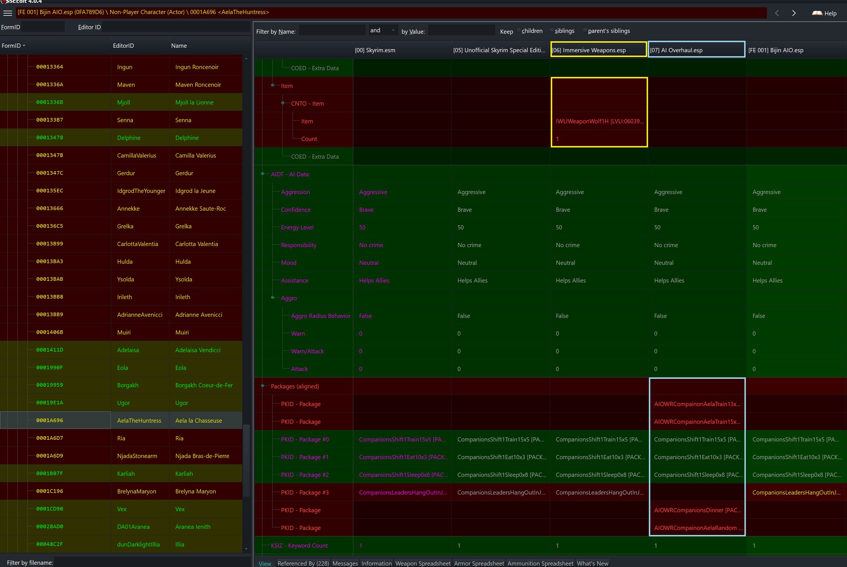The height and width of the screenshot is (567, 847).
Task: Select the Vex record row
Action: pos(121,509)
